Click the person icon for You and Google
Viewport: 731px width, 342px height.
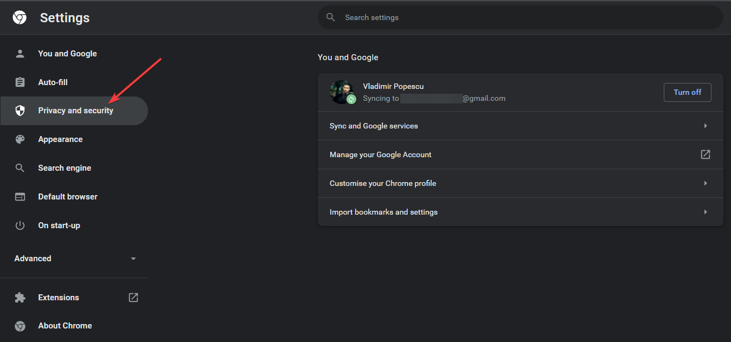[20, 54]
